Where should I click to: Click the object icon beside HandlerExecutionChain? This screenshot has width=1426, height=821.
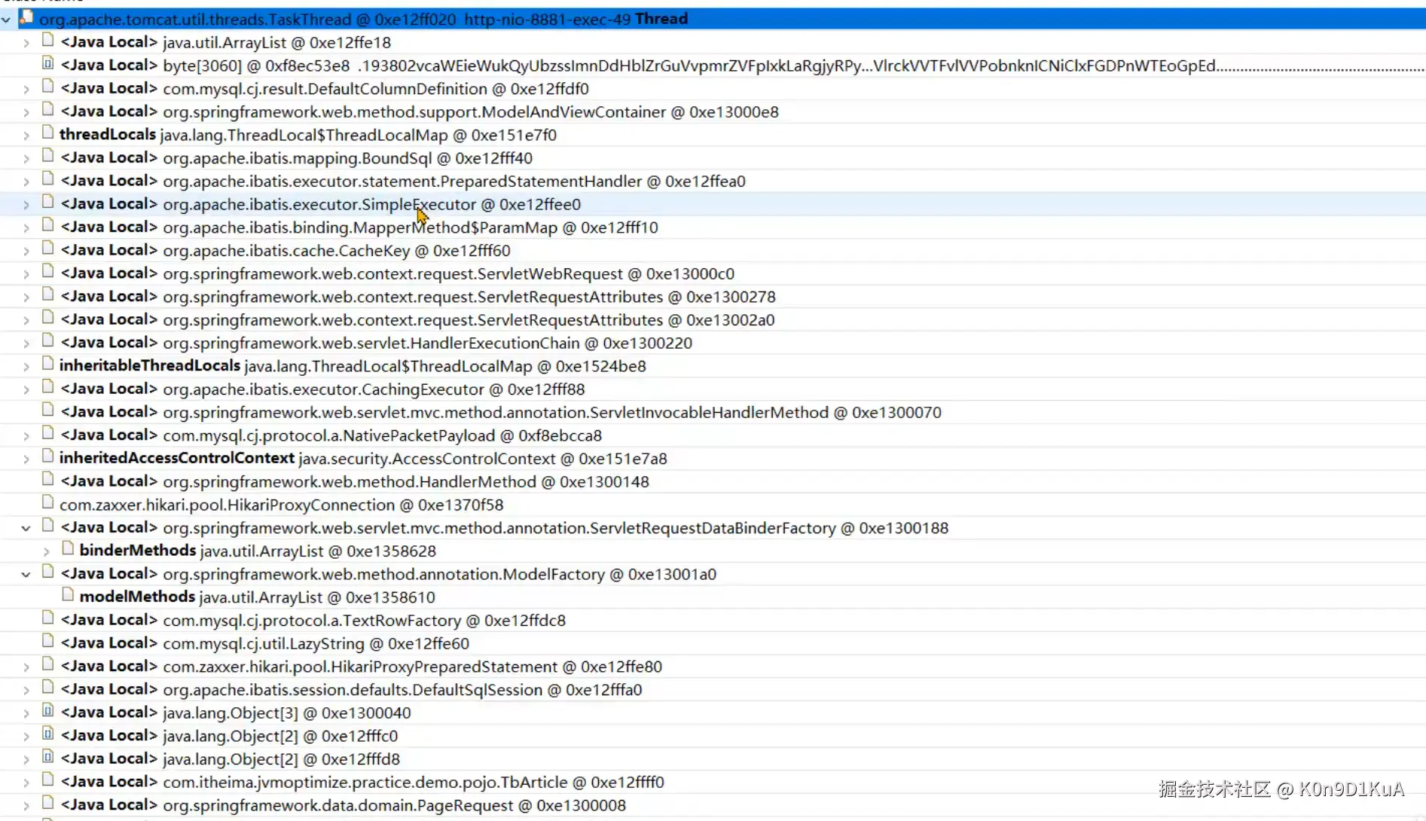click(47, 340)
